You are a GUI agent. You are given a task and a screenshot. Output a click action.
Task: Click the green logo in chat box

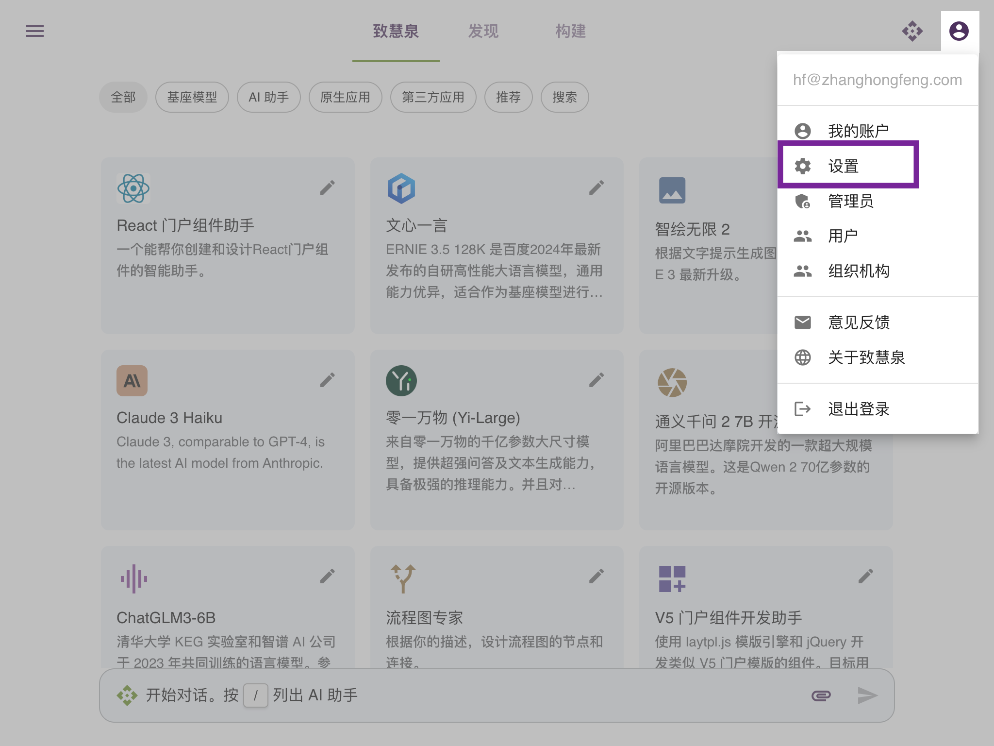tap(127, 695)
